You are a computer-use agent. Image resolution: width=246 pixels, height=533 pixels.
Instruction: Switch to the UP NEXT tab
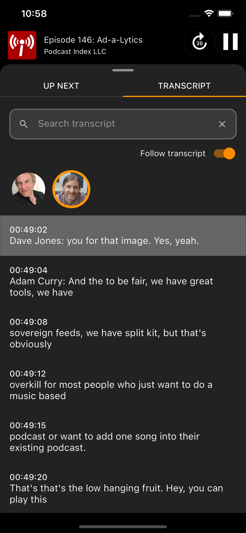(x=61, y=86)
